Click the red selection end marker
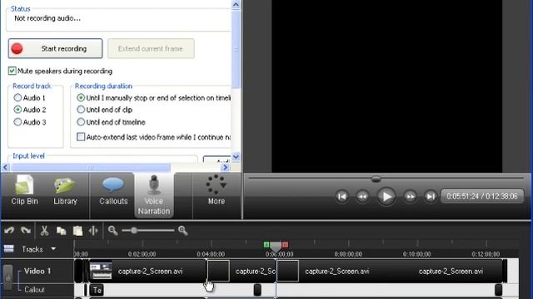 [x=285, y=245]
